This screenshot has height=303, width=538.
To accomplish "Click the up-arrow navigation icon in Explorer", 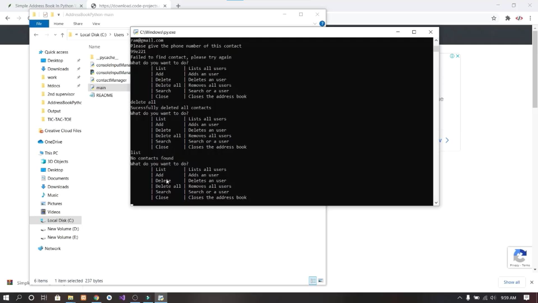I will (62, 35).
